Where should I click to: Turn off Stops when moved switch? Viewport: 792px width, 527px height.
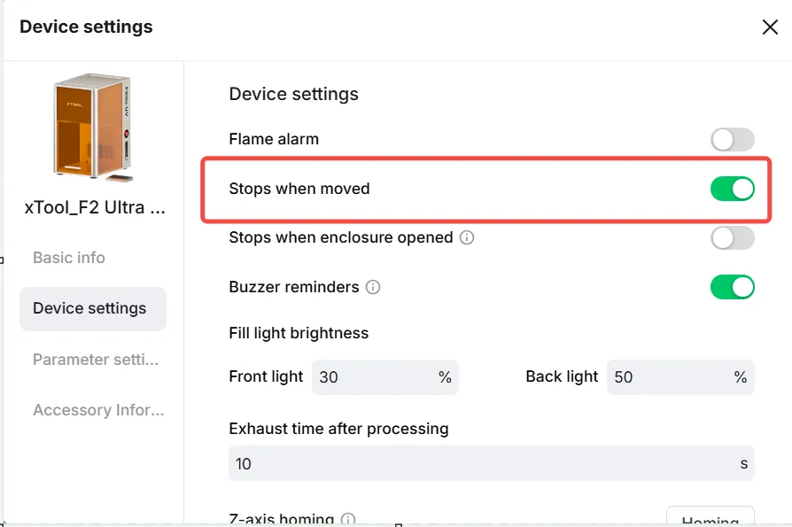click(x=733, y=189)
